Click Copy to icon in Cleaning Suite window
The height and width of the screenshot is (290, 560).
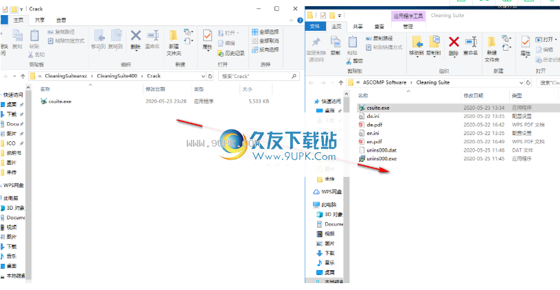click(434, 46)
